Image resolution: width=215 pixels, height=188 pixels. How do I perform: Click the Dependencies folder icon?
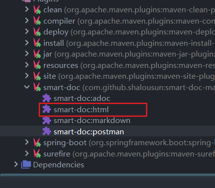tap(26, 164)
